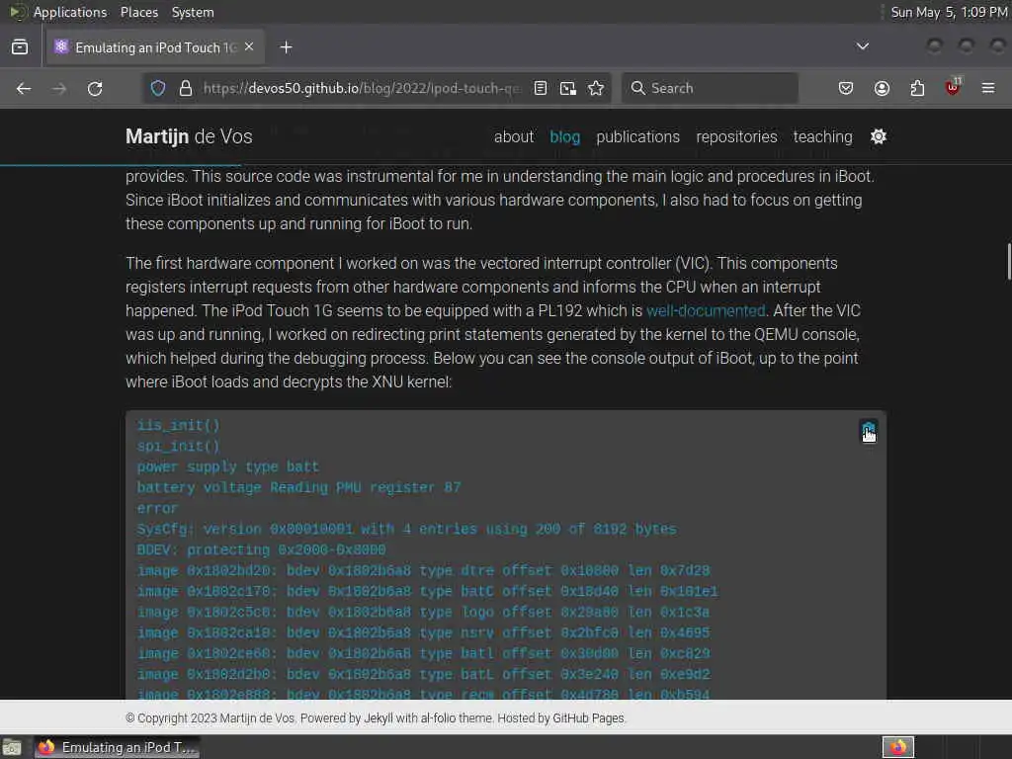Image resolution: width=1012 pixels, height=759 pixels.
Task: Click the image line with type nsrv
Action: (423, 632)
